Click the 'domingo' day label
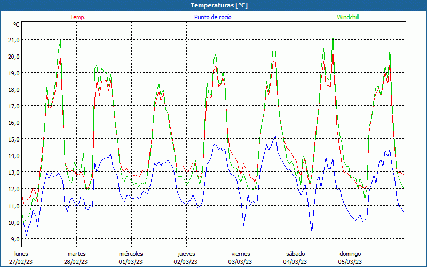Image resolution: width=427 pixels, height=267 pixels. tap(350, 254)
